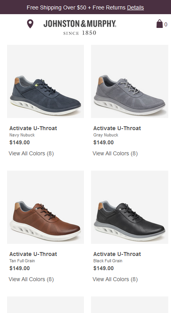171x313 pixels.
Task: Open the Tan Full Grain shoe image
Action: 45,207
